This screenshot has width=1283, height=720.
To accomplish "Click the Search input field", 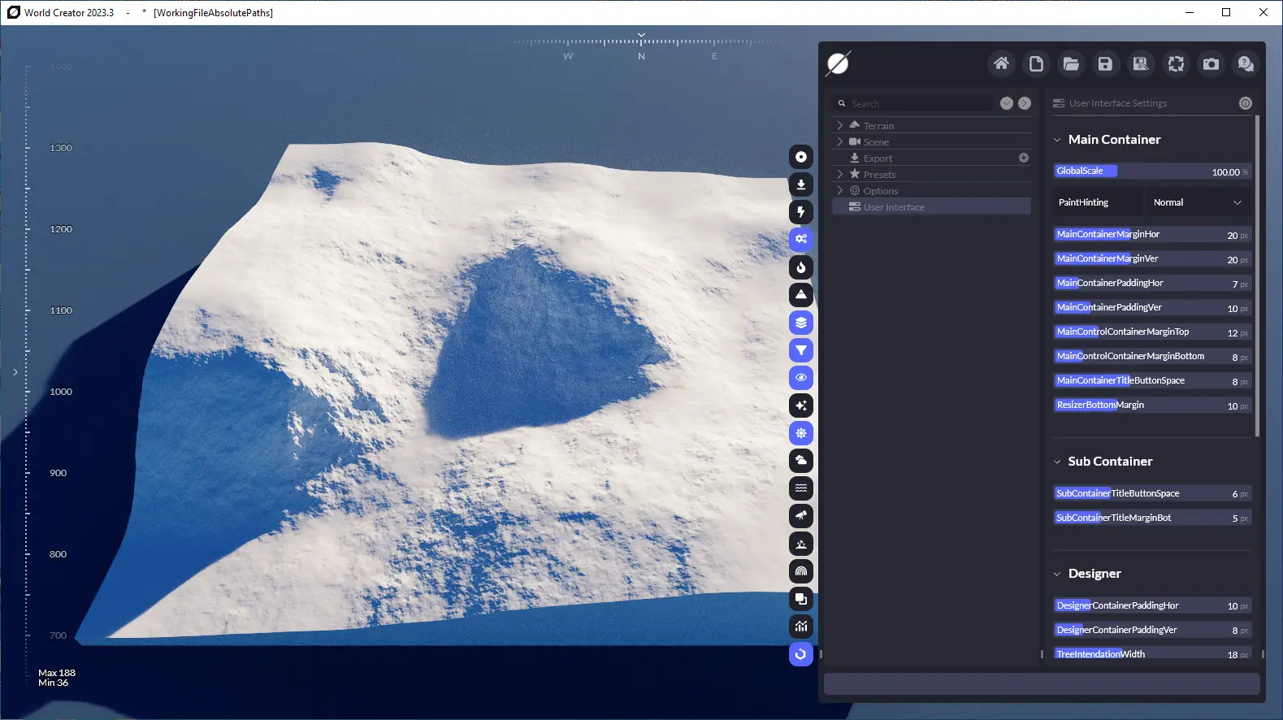I will (x=918, y=104).
